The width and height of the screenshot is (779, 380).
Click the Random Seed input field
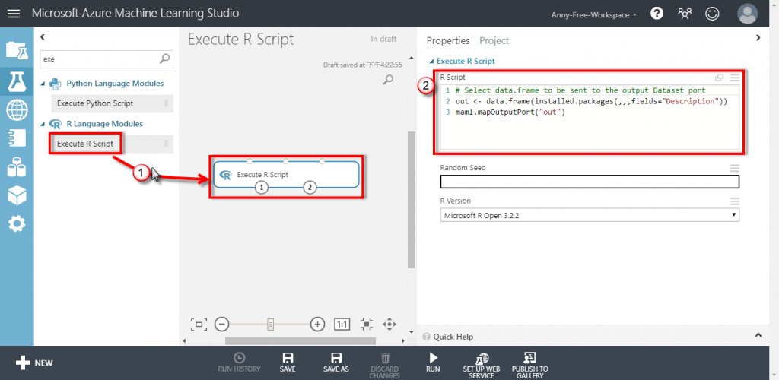[x=590, y=182]
